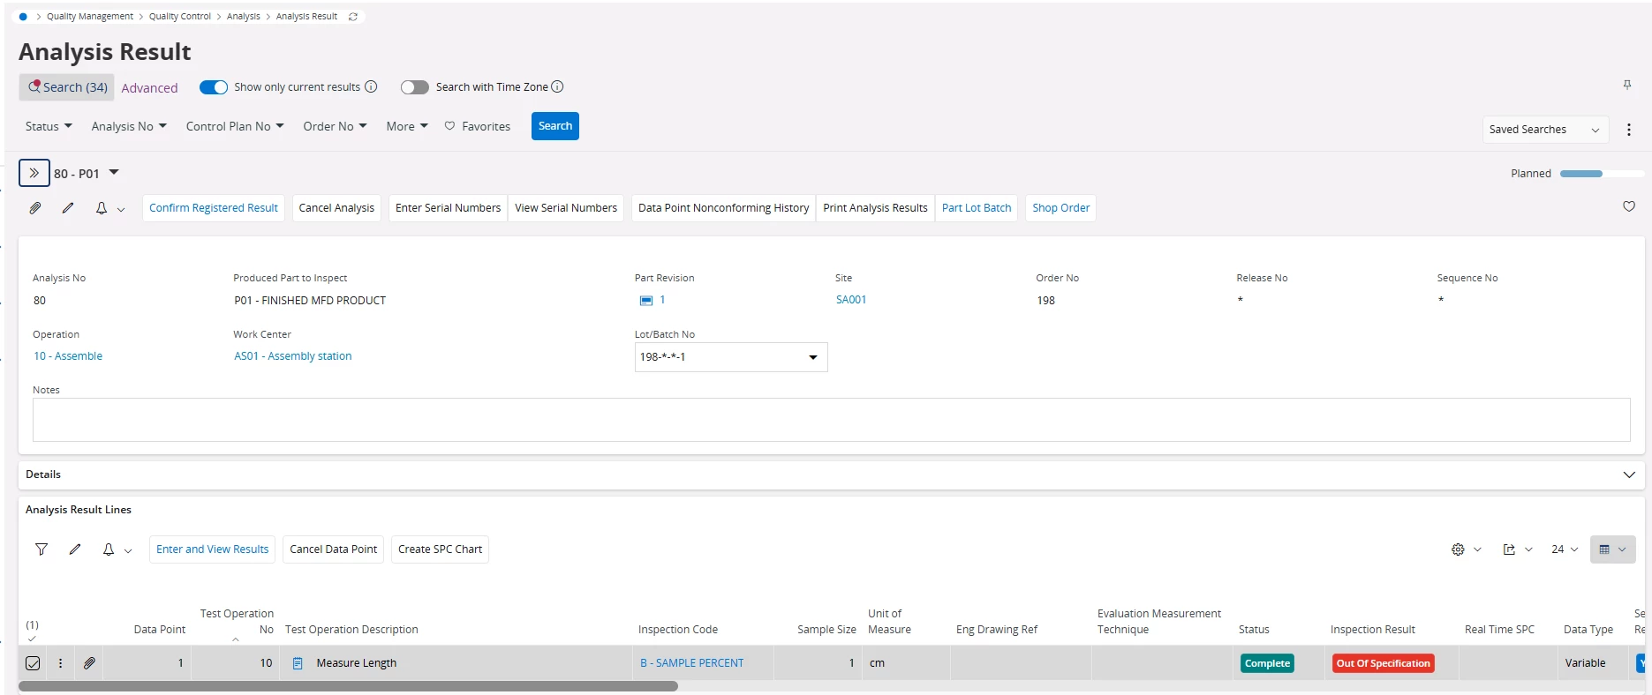Click the Planned progress bar
The width and height of the screenshot is (1652, 695).
coord(1602,174)
